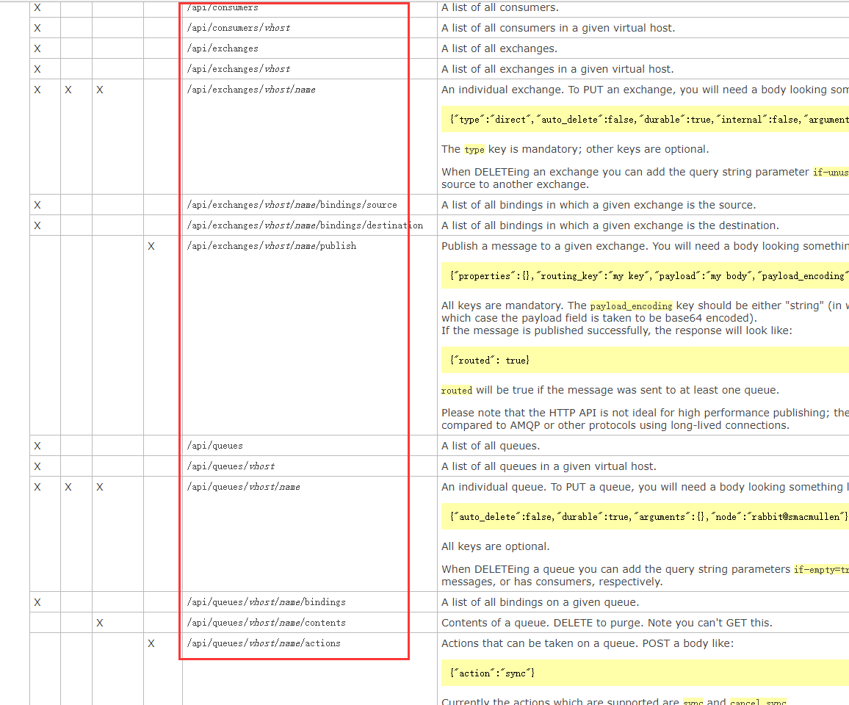Click 'All keys are mandatory' paragraph
Image resolution: width=849 pixels, height=705 pixels.
645,318
